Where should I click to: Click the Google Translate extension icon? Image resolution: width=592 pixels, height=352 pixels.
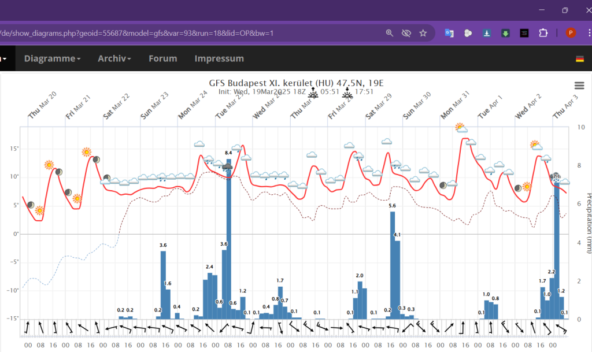[x=449, y=33]
